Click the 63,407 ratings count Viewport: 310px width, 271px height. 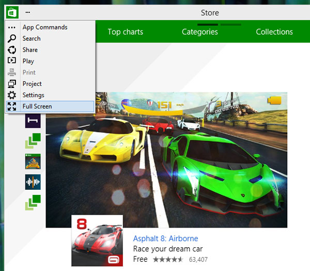coord(198,260)
